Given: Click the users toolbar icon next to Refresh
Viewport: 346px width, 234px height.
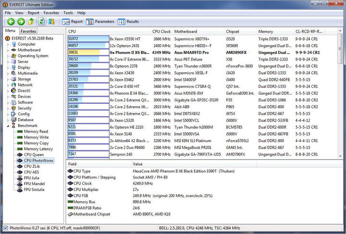Looking at the screenshot, I should 51,22.
